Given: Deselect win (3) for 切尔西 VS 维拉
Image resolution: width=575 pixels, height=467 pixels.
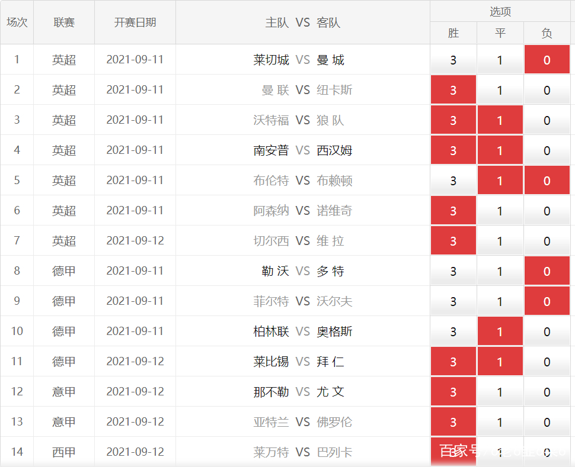Looking at the screenshot, I should click(x=453, y=241).
